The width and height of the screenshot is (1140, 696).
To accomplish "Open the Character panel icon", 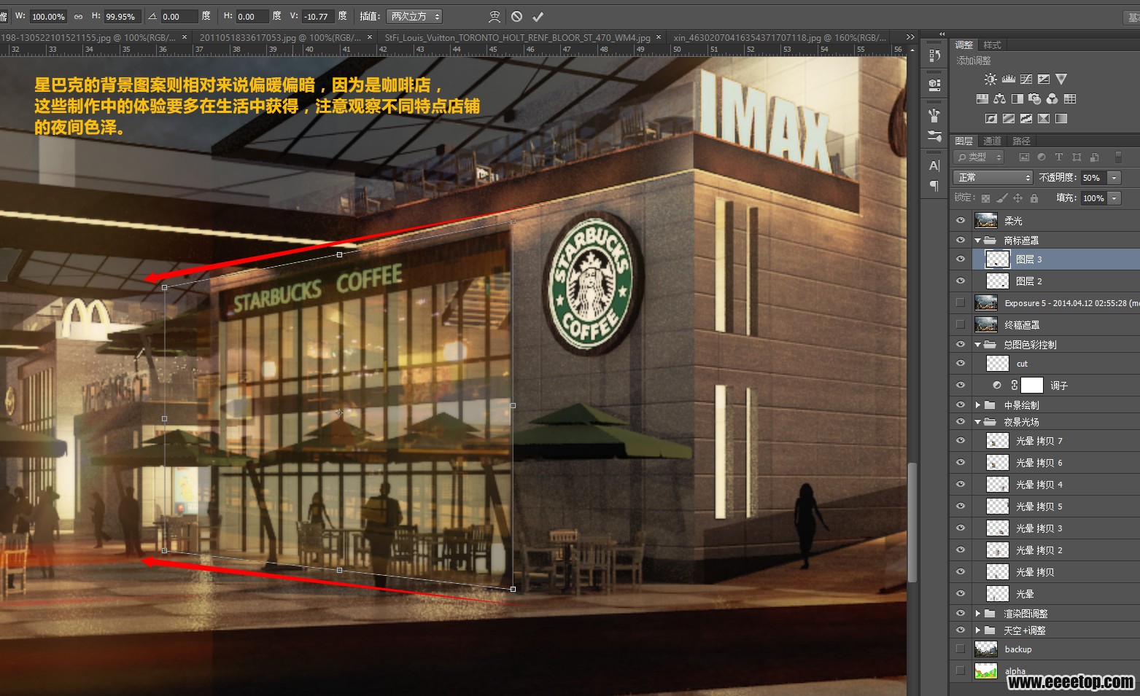I will tap(934, 165).
